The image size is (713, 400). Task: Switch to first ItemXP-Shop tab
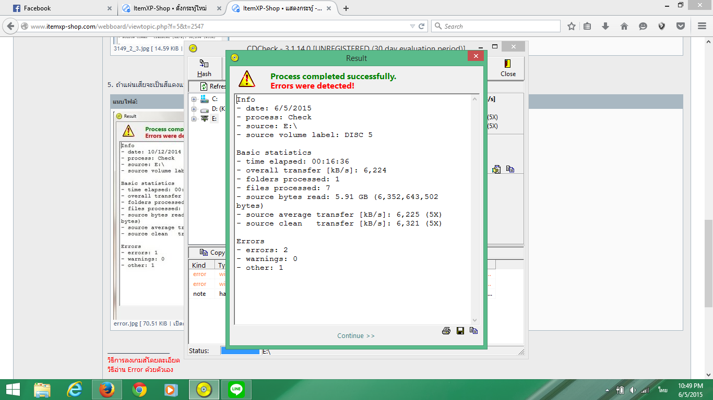click(x=170, y=8)
